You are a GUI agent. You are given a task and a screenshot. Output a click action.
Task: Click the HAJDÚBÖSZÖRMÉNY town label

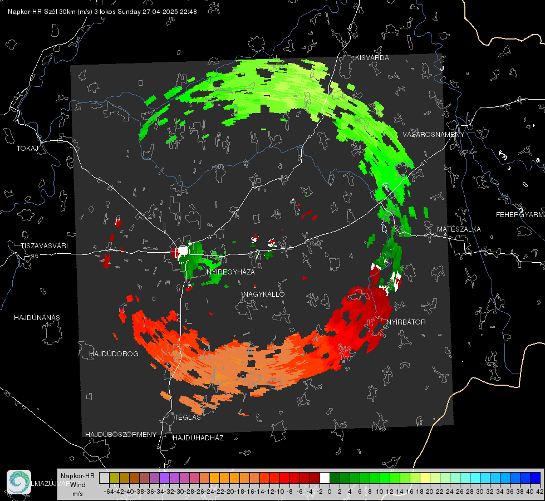coord(121,435)
